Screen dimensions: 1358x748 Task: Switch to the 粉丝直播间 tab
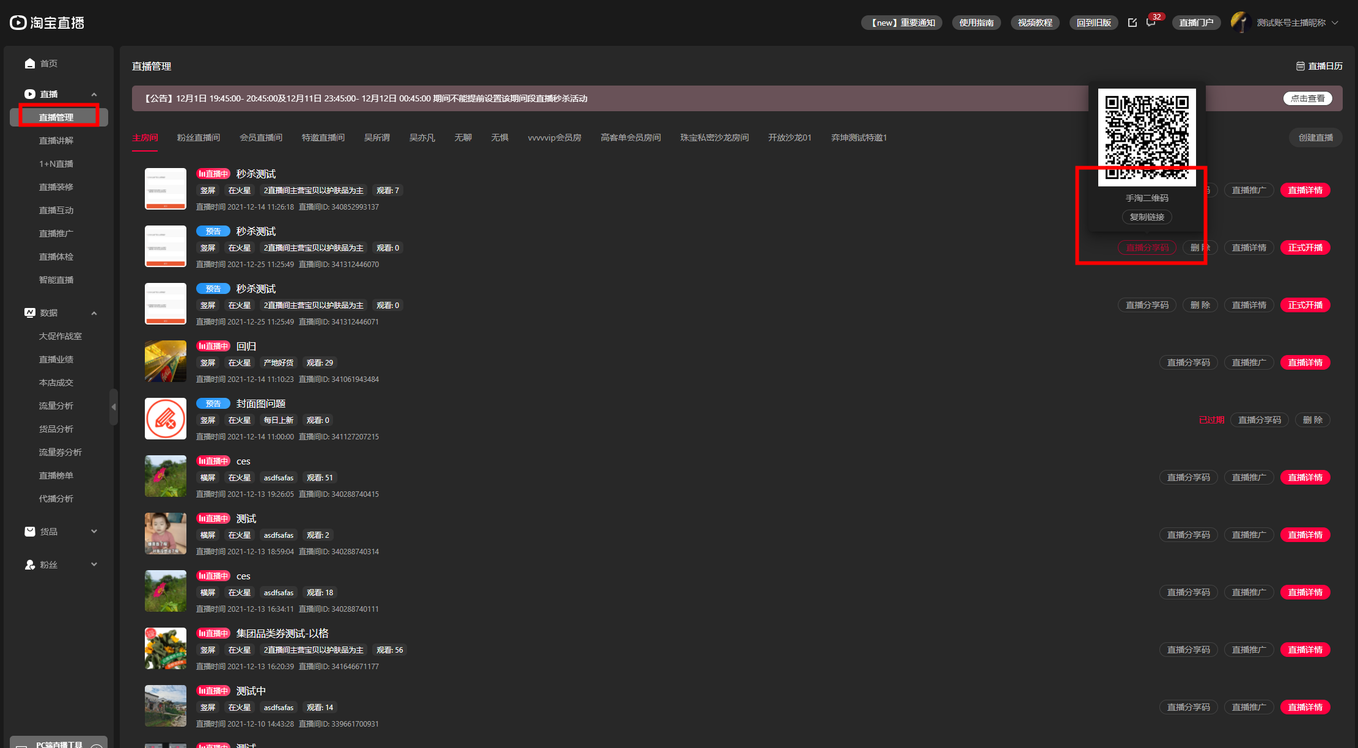198,137
